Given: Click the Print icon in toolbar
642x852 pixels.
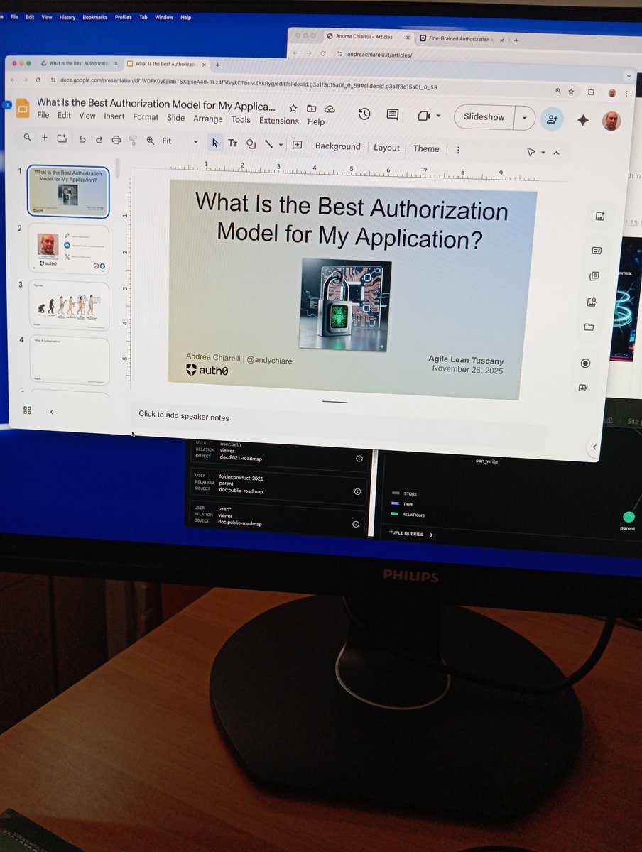Looking at the screenshot, I should (x=116, y=140).
